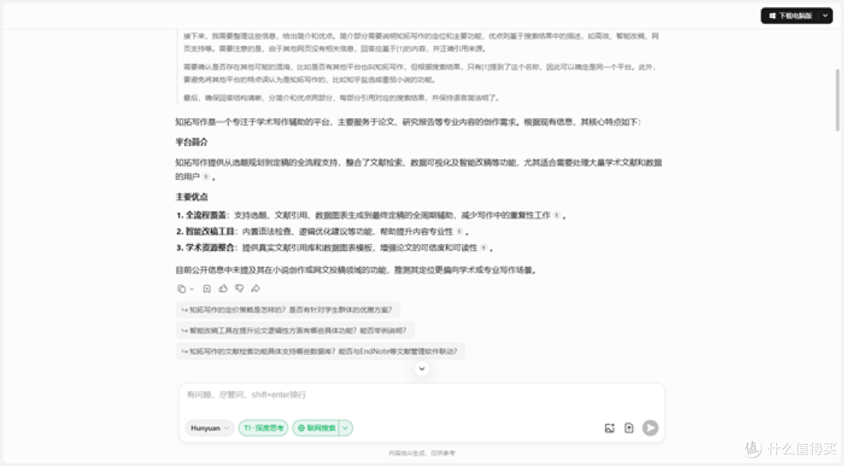
Task: Open the dropdown arrow beside the copy icon
Action: click(x=191, y=289)
